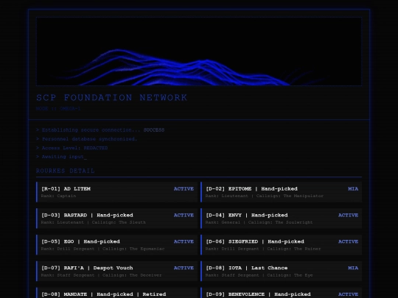Viewport: 398px width, 298px height.
Task: Click ACTIVE status on BENEVOLENCE card
Action: pyautogui.click(x=348, y=294)
